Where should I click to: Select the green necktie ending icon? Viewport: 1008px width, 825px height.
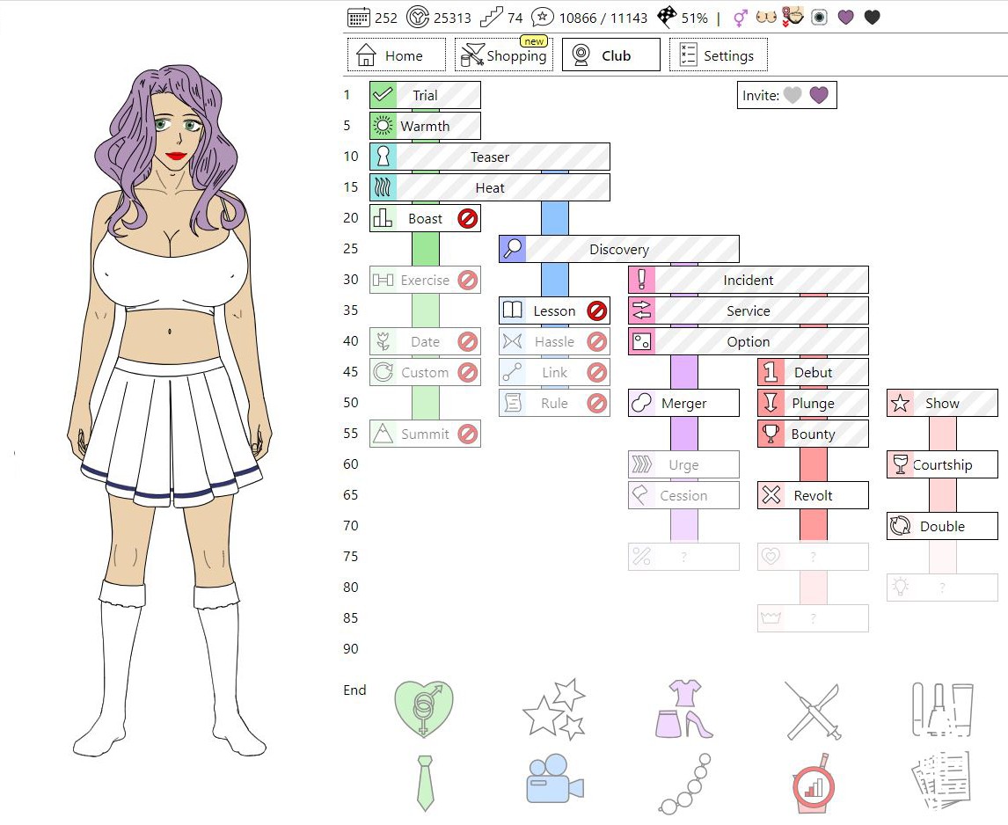coord(425,782)
